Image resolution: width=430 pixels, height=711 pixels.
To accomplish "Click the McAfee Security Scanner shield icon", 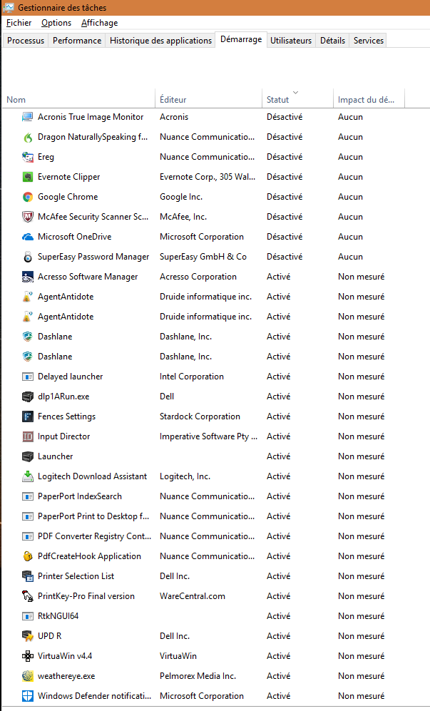I will 28,217.
